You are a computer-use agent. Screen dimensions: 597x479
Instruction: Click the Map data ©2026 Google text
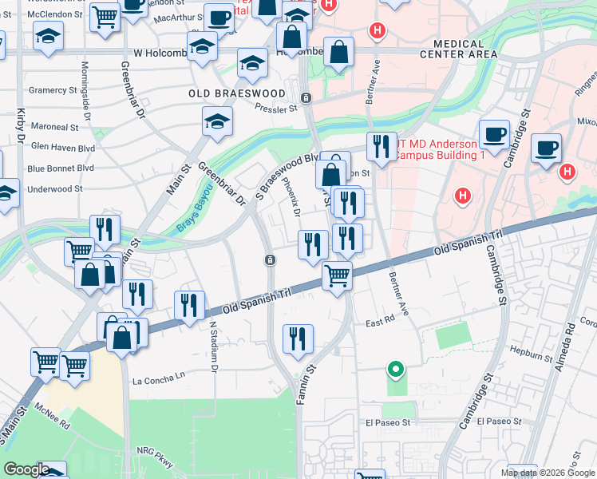coord(548,473)
